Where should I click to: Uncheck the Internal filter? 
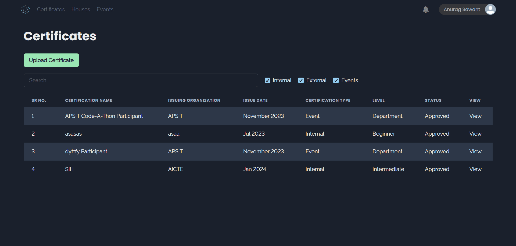tap(267, 80)
